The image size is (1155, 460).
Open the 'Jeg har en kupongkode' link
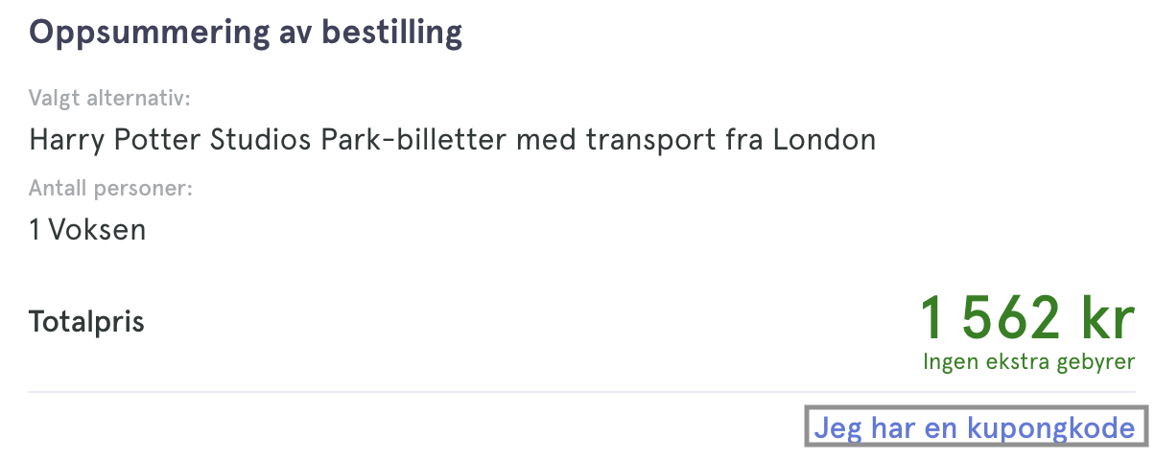pyautogui.click(x=975, y=427)
